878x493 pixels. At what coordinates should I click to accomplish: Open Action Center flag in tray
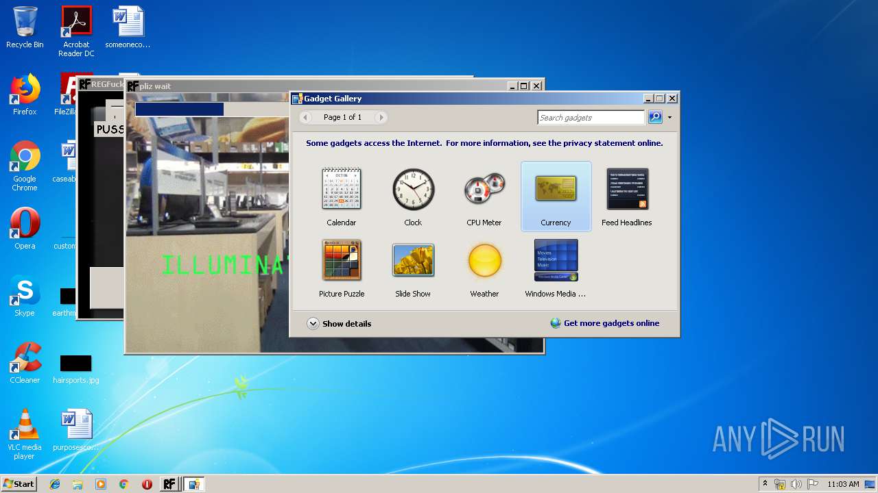[x=813, y=484]
